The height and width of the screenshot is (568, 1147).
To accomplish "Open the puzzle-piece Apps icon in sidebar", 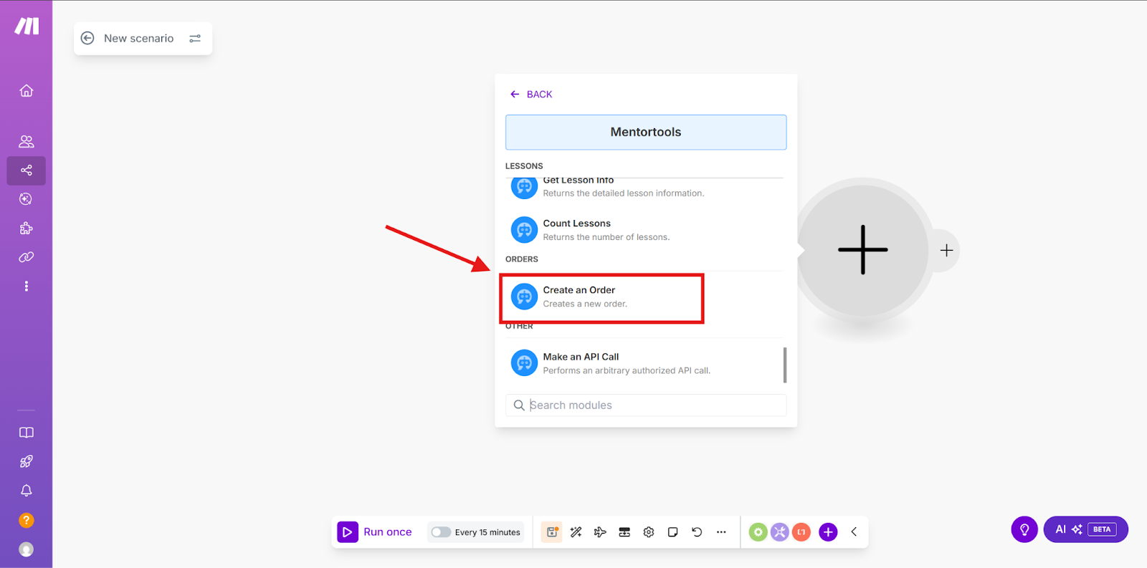I will [x=27, y=228].
